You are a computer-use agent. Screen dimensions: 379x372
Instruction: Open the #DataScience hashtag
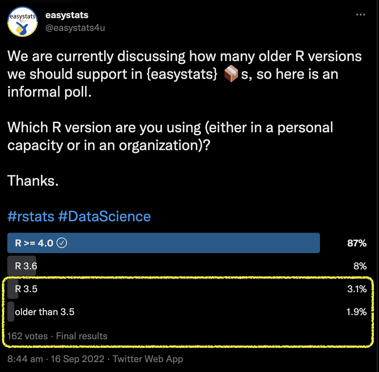tap(105, 216)
